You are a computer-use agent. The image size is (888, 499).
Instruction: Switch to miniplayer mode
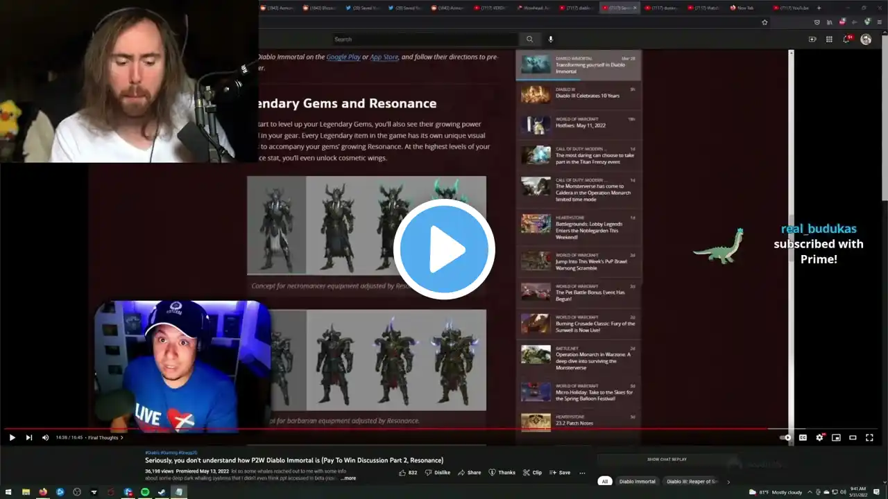coord(836,437)
